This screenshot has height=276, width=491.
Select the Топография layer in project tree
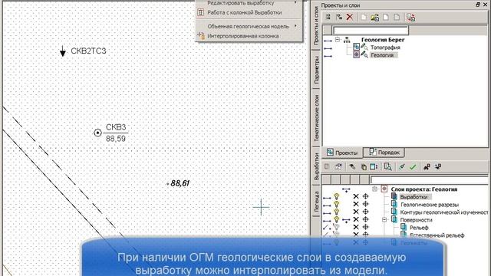pos(385,48)
